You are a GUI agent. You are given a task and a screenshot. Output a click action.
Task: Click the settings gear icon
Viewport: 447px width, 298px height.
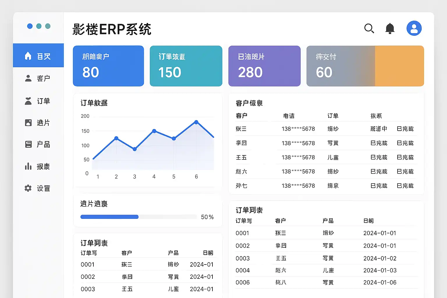(x=28, y=188)
